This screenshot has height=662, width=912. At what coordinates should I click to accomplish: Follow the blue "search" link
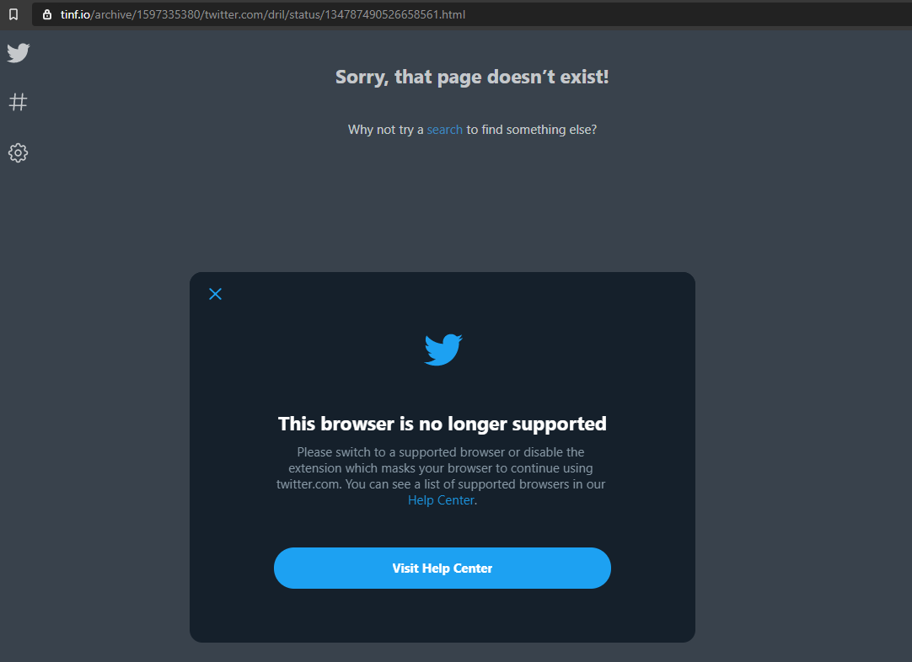[444, 130]
